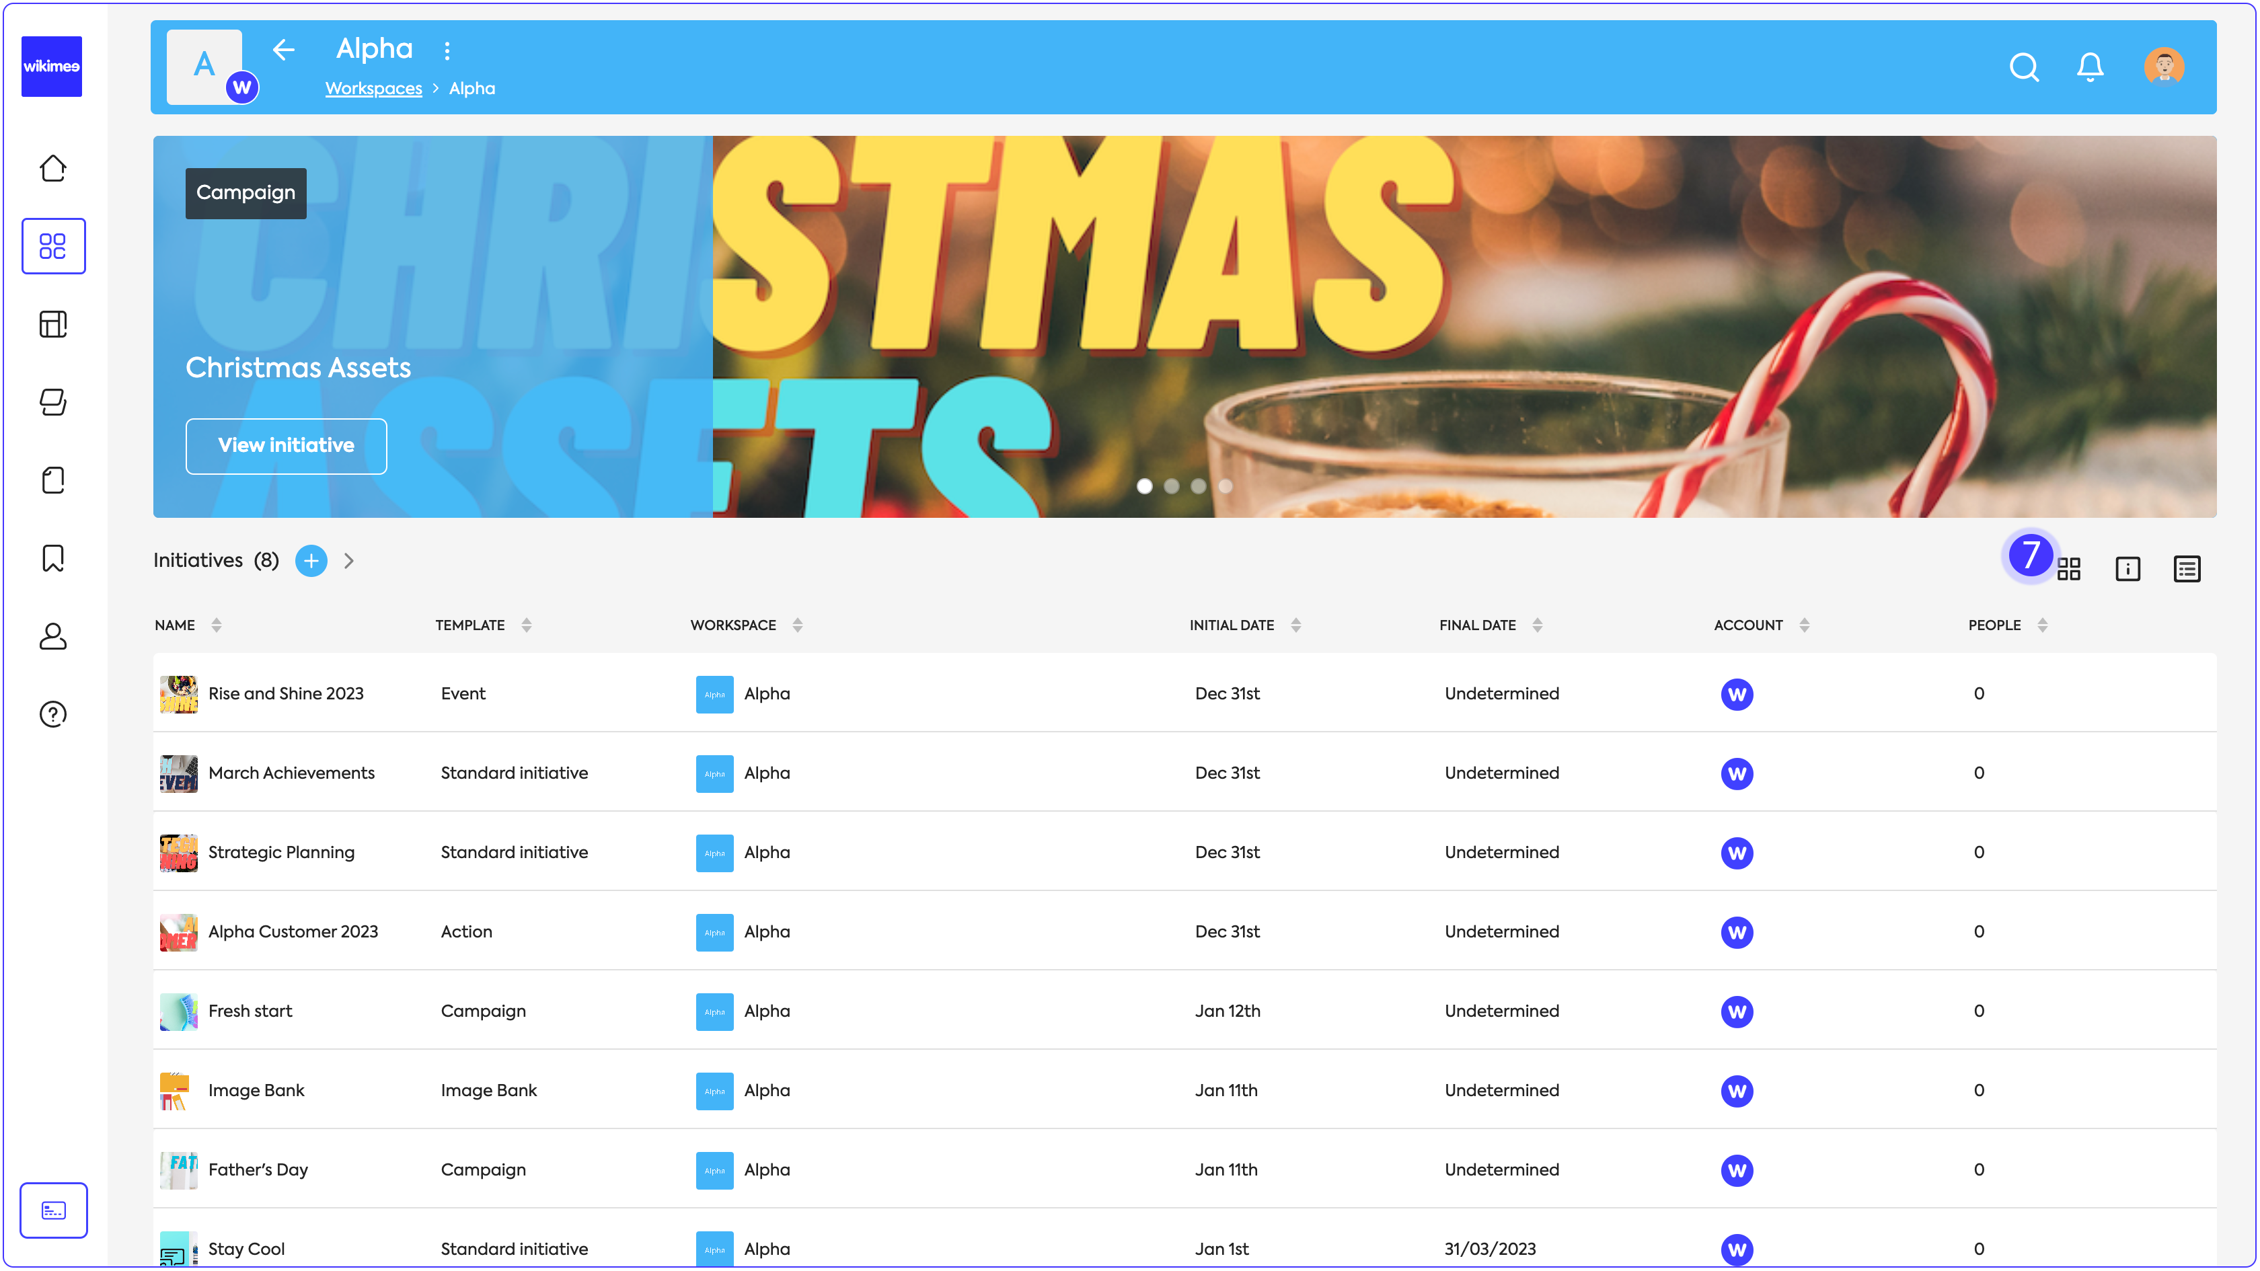Open the Home icon in sidebar
The width and height of the screenshot is (2260, 1271).
[52, 167]
